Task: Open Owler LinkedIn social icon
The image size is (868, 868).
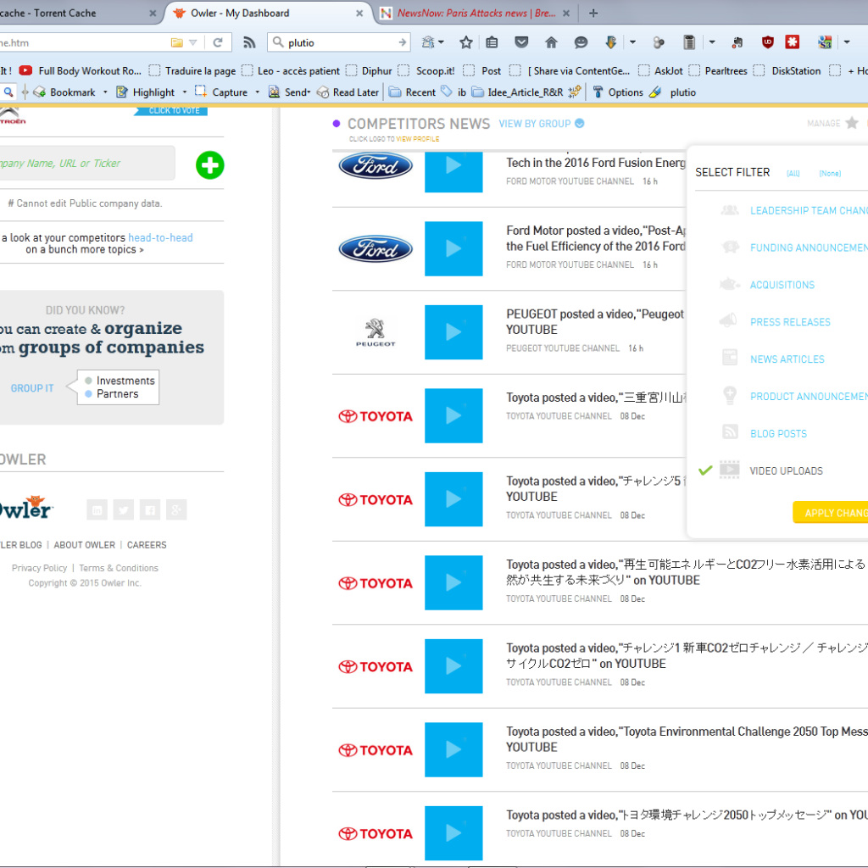Action: (x=97, y=509)
